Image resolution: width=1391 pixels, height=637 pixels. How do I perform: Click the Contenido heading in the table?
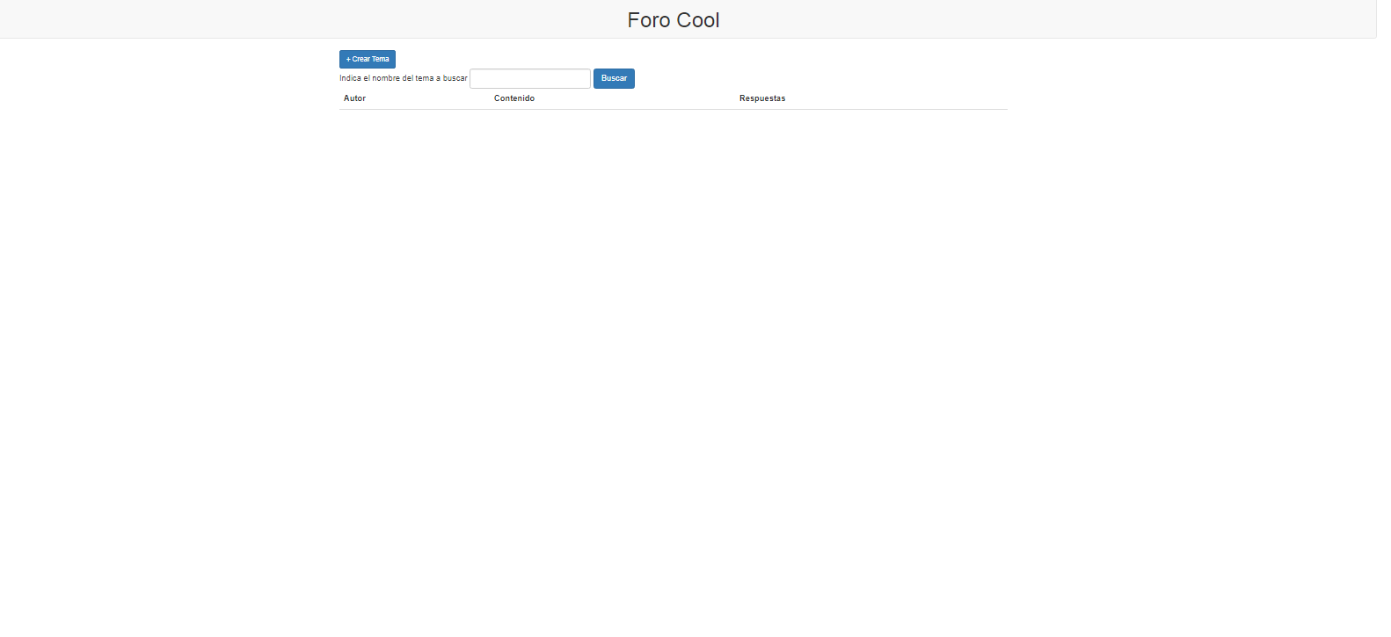[513, 98]
